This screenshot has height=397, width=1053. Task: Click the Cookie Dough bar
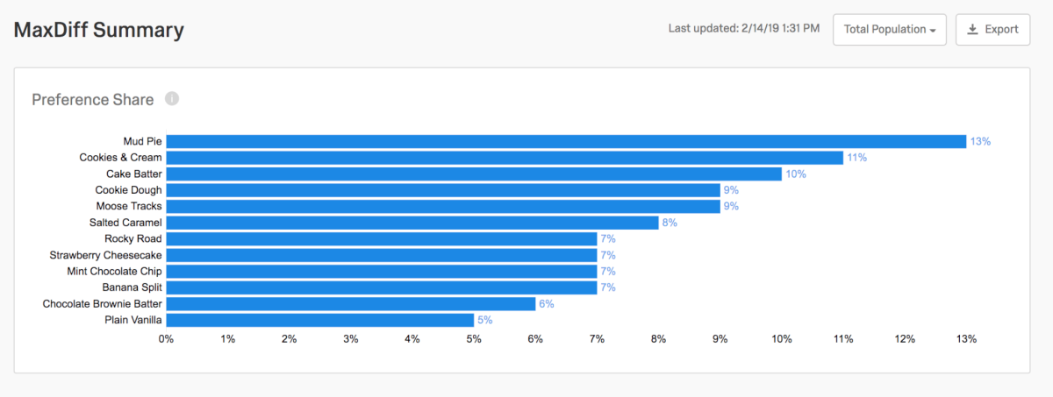click(443, 190)
